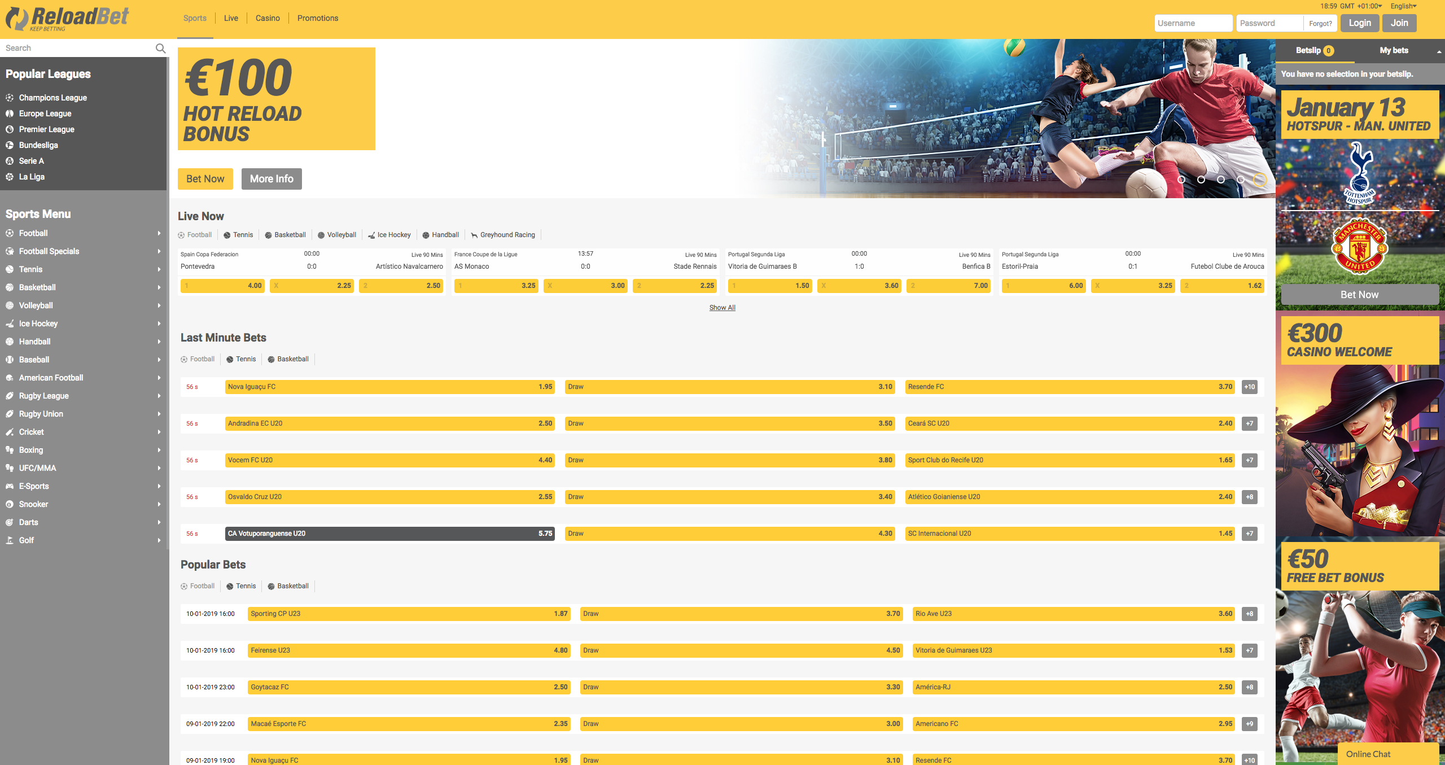Click the Football Specials icon

(x=10, y=251)
